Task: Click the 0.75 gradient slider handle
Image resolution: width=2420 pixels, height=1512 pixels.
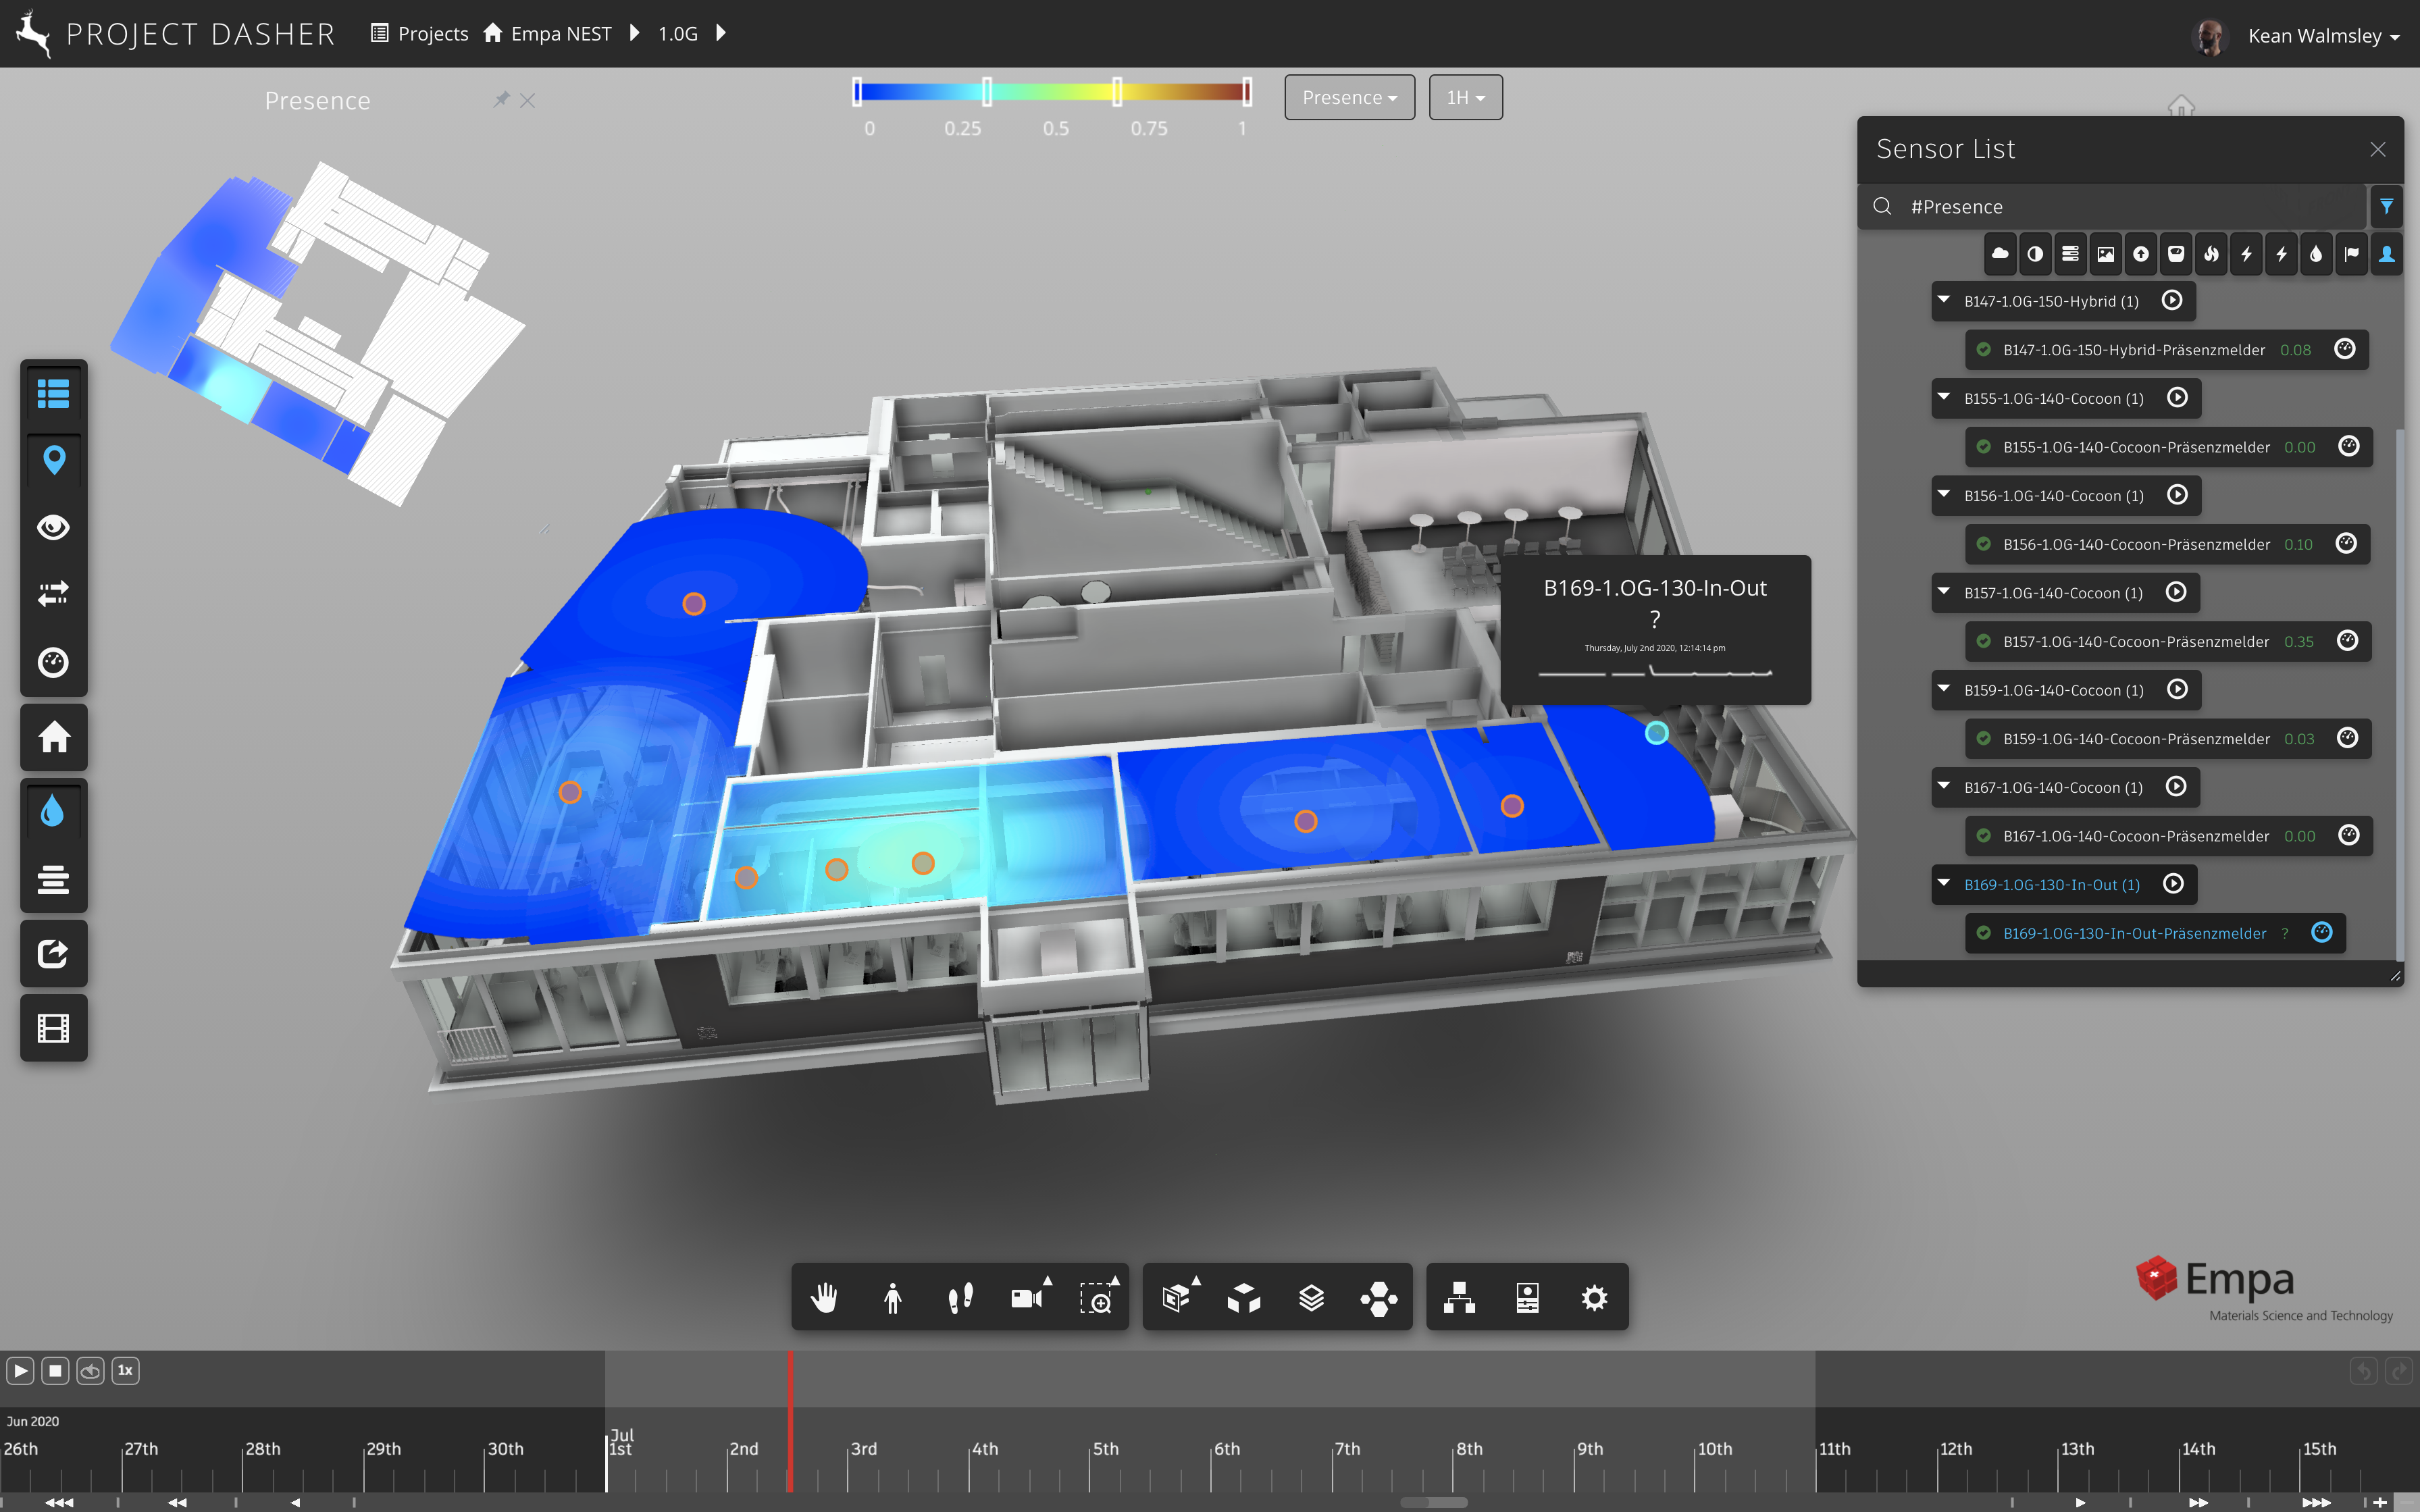Action: click(1117, 92)
